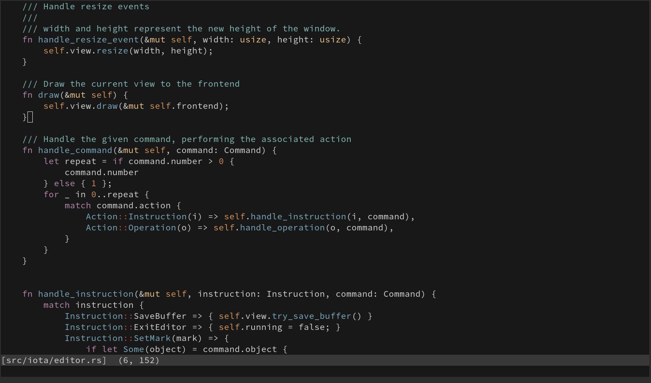Screen dimensions: 651x383
Task: Click the function name handle_resize_event
Action: pyautogui.click(x=89, y=40)
